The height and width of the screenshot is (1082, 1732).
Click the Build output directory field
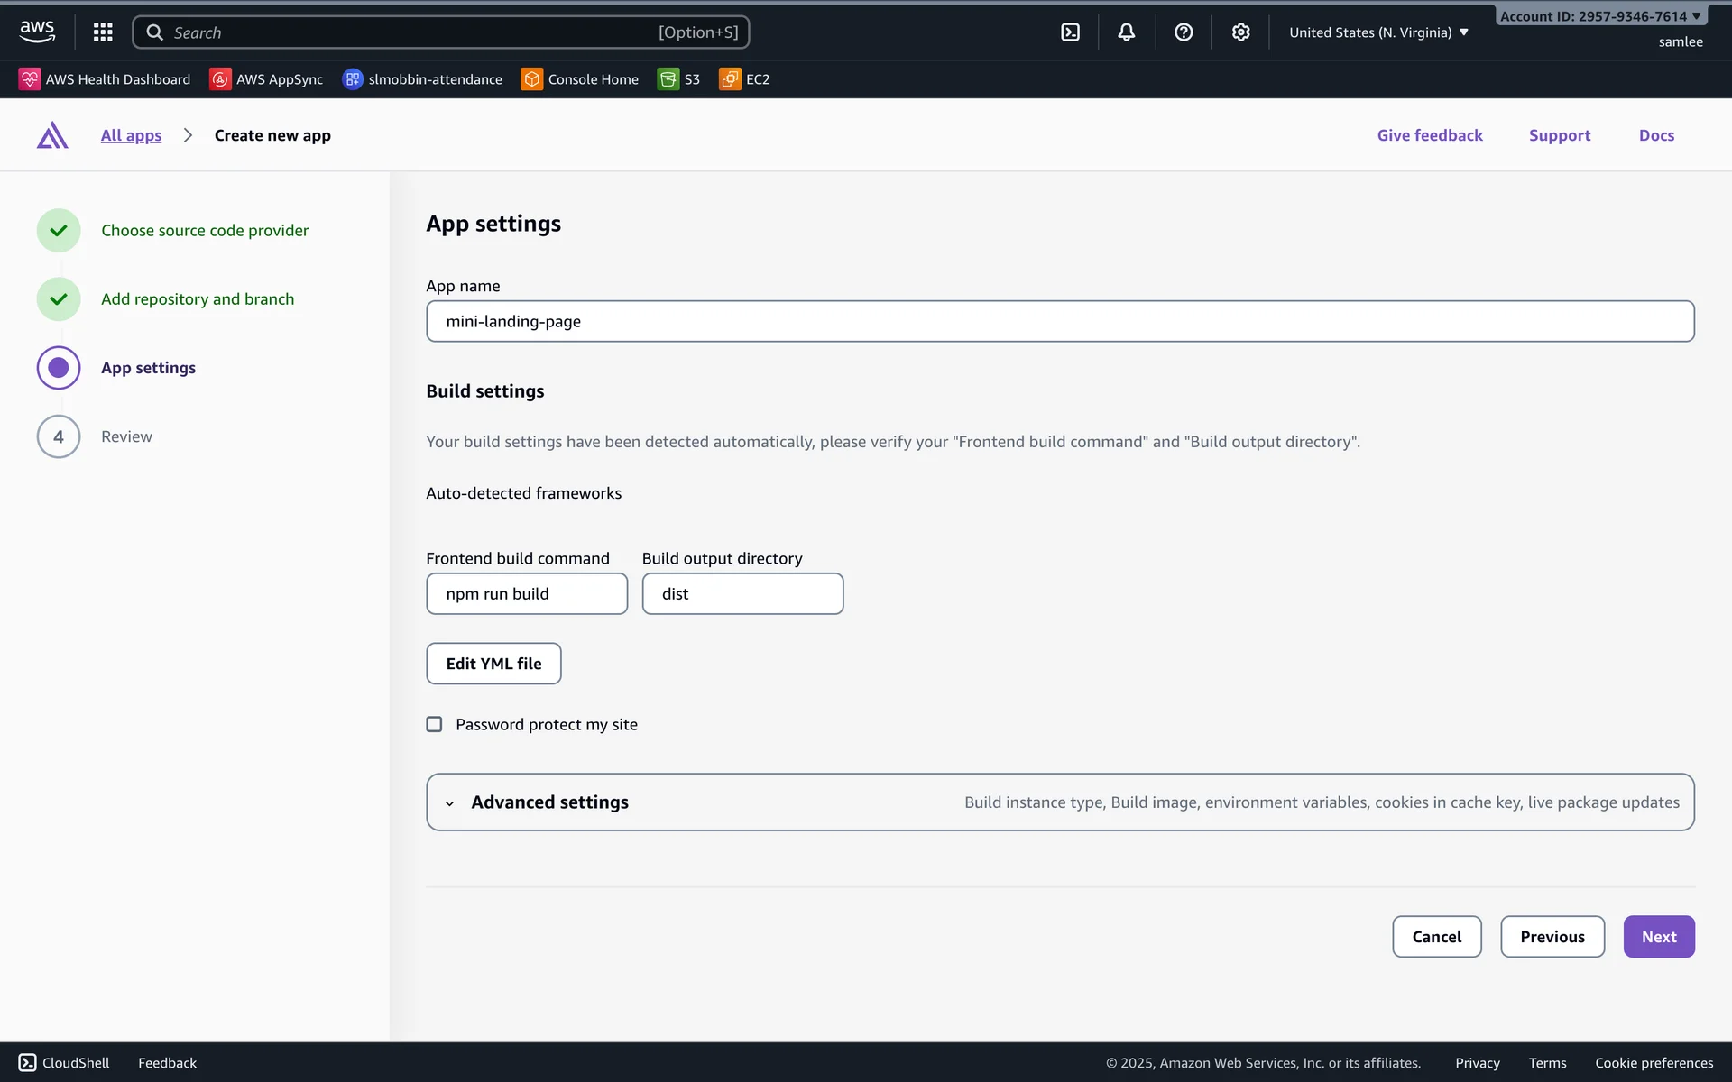click(x=742, y=593)
